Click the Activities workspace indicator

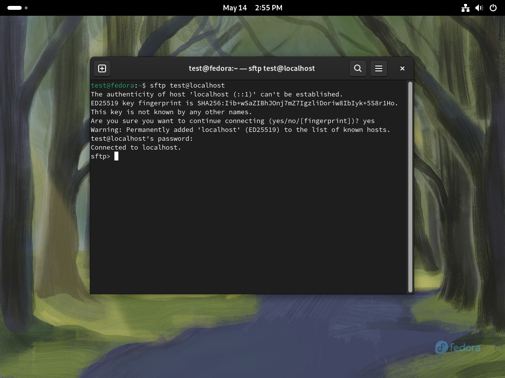click(17, 8)
